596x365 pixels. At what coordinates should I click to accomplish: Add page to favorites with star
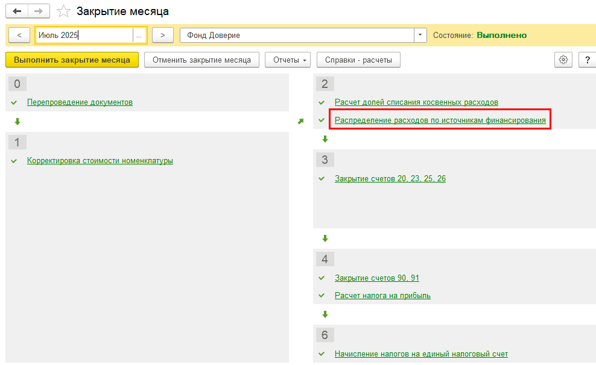(63, 11)
